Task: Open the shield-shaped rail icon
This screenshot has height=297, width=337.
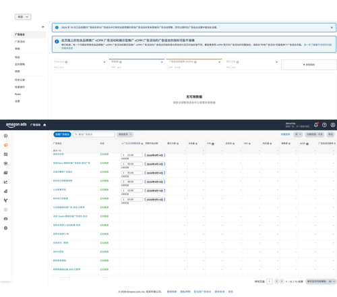Action: tap(5, 163)
